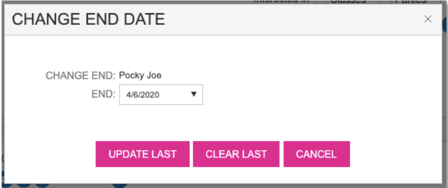Screen dimensions: 448x188
Task: Click the blank white area right of END dropdown
Action: 306,95
